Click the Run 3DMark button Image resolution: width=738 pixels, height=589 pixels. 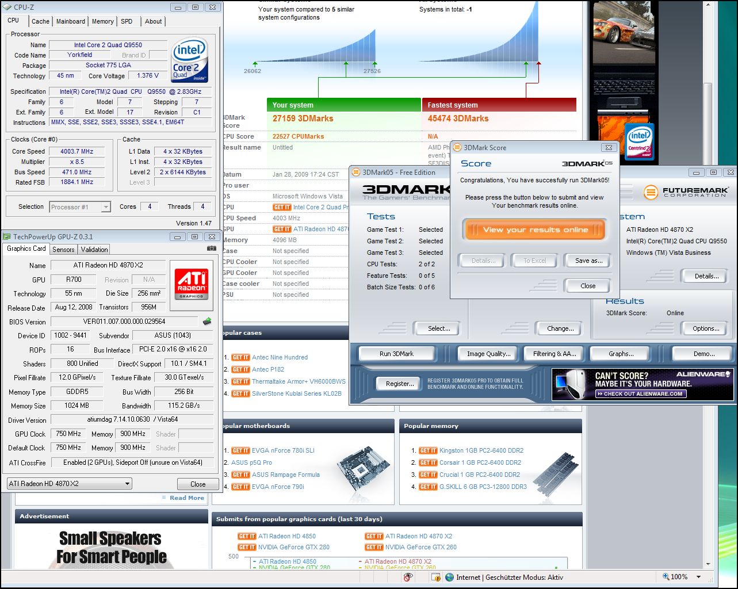(396, 354)
